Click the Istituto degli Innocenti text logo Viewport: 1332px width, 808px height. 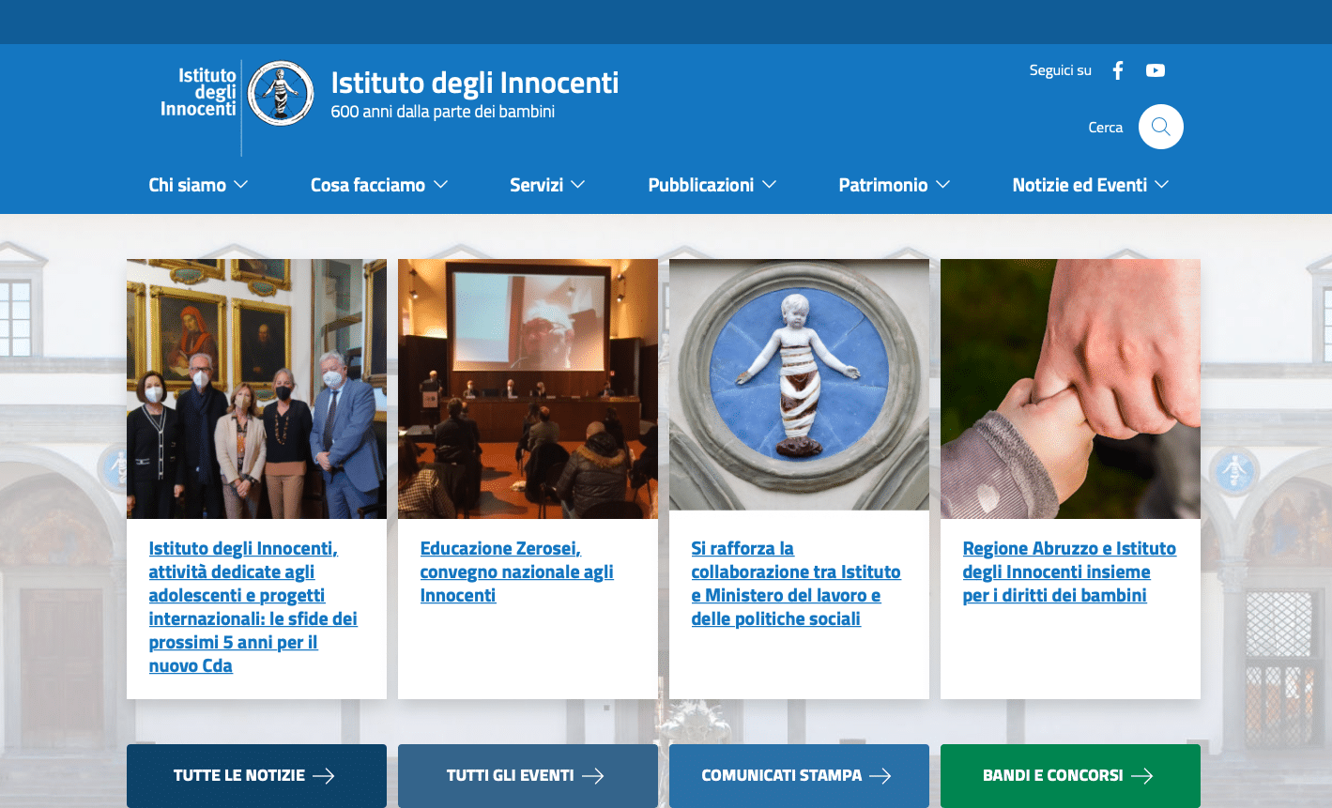coord(198,92)
